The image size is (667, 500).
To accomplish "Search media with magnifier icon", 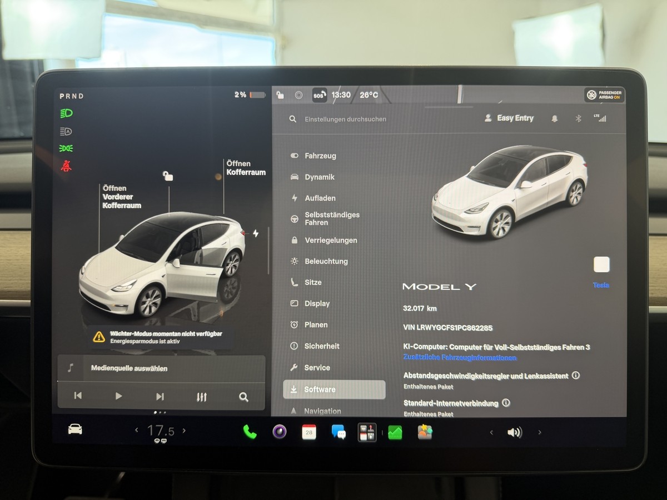I will [243, 397].
